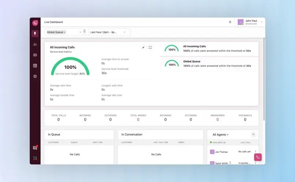295x182 pixels.
Task: Open the analytics bar chart icon
Action: click(x=35, y=66)
